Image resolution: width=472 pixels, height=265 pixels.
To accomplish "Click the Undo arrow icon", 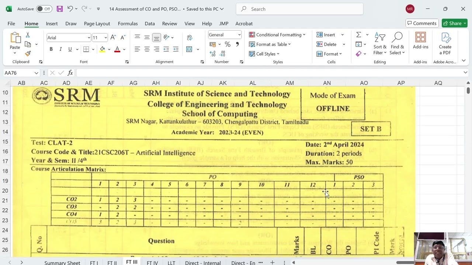I will [x=70, y=9].
